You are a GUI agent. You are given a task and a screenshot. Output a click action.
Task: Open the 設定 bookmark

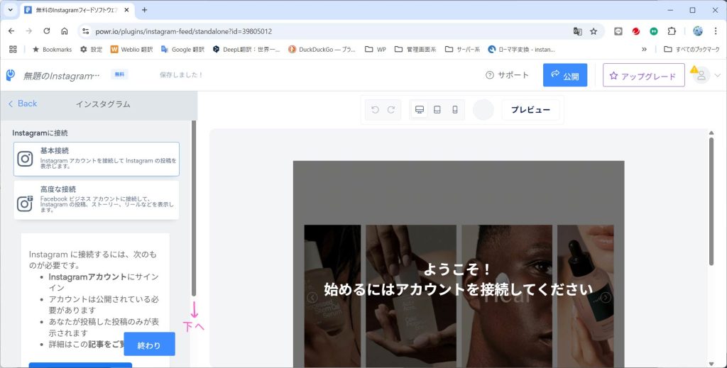pyautogui.click(x=91, y=49)
